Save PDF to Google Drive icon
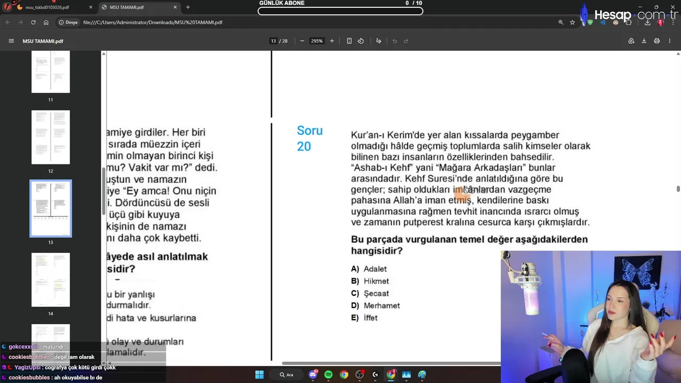This screenshot has height=383, width=681. [x=631, y=41]
